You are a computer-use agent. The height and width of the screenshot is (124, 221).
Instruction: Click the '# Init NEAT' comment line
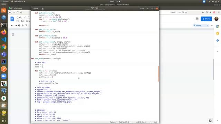(41, 63)
